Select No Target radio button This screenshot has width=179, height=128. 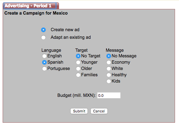[78, 56]
